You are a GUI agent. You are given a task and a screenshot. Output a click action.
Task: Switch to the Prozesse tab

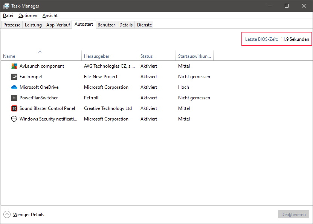click(x=12, y=25)
